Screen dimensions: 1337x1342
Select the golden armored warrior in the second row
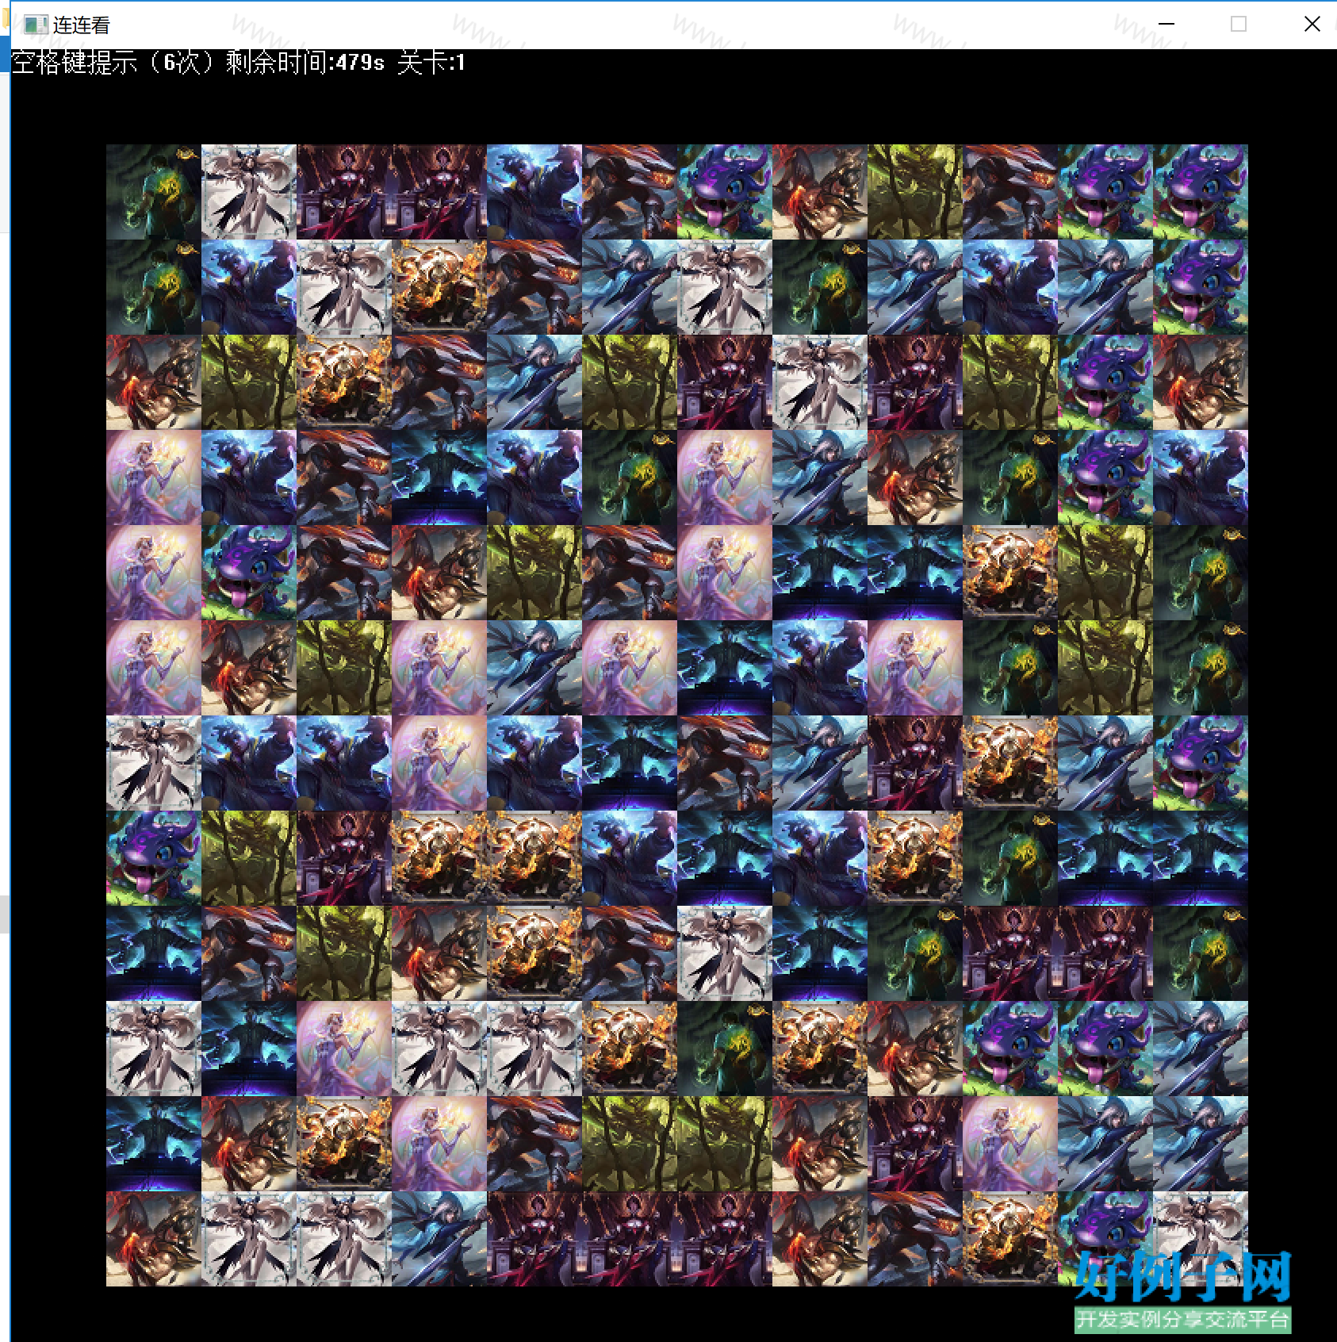tap(439, 287)
